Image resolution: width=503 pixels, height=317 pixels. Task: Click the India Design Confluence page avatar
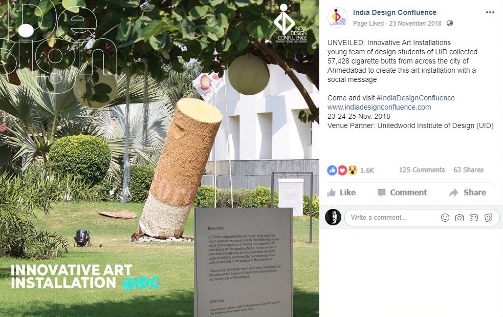point(338,17)
